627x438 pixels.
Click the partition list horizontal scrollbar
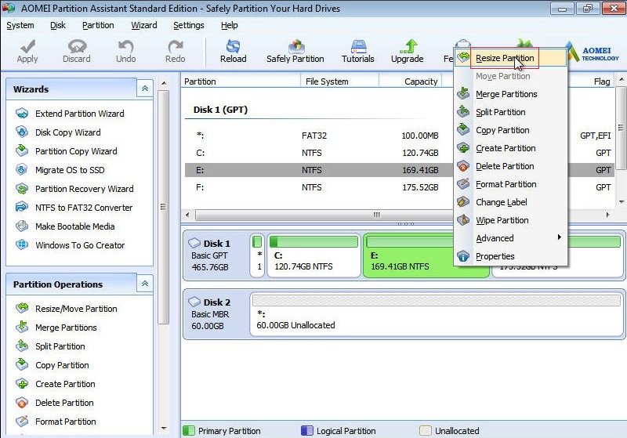click(324, 215)
